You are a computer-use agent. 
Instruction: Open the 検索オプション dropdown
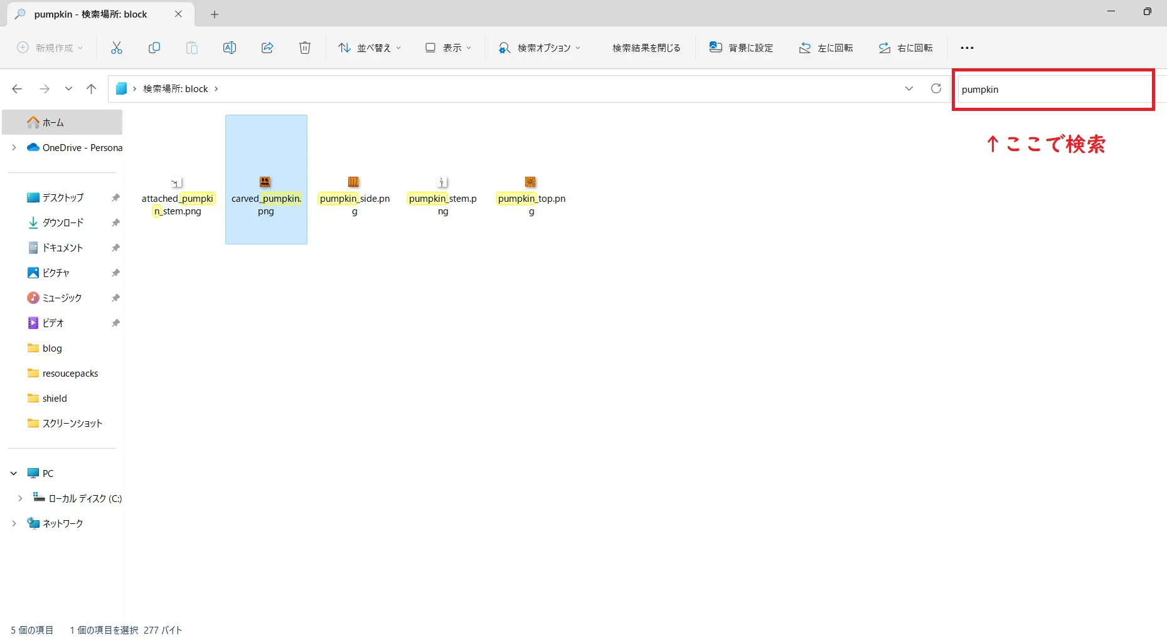(x=540, y=48)
